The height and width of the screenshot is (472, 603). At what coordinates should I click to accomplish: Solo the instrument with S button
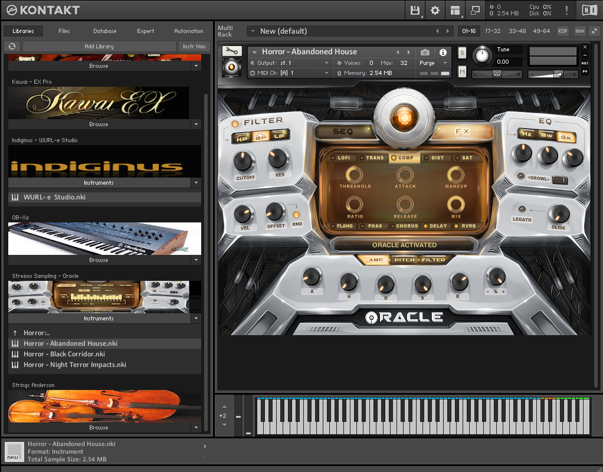462,53
